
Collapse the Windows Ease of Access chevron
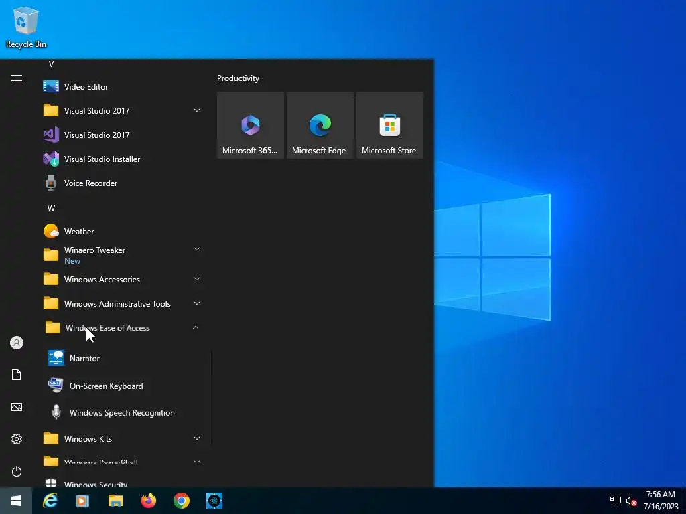click(x=196, y=327)
